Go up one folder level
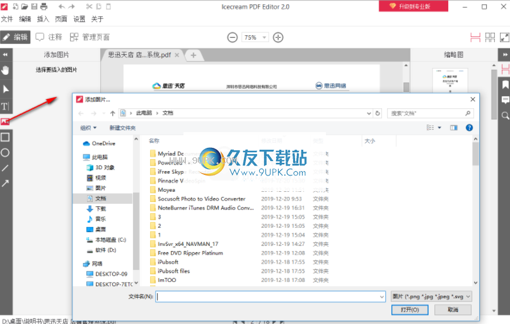The width and height of the screenshot is (510, 324). coord(113,113)
